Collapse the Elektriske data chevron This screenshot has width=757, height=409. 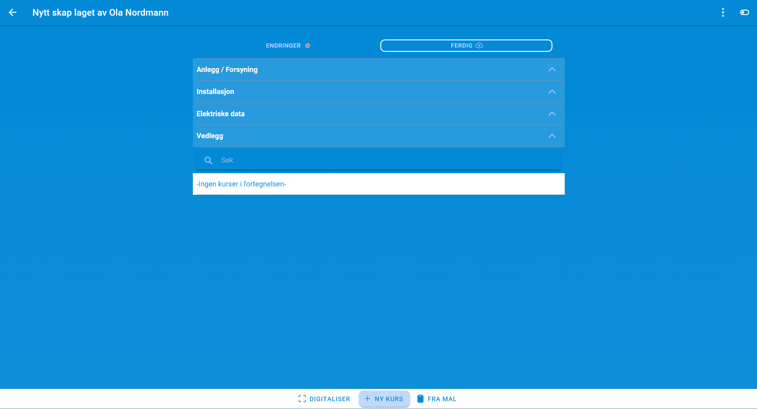(x=552, y=114)
